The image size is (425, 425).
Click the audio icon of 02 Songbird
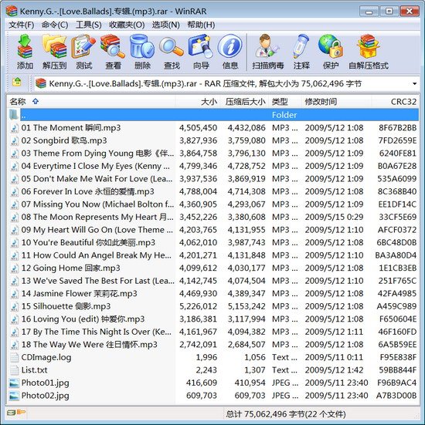(14, 140)
